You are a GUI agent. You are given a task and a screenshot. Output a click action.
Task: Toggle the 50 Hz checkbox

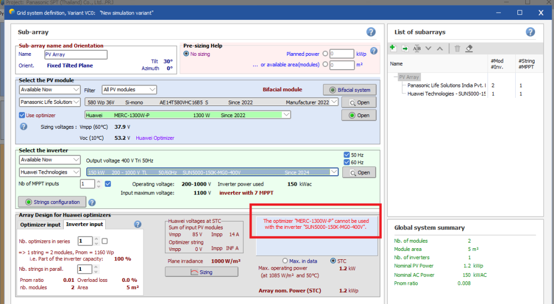coord(347,155)
